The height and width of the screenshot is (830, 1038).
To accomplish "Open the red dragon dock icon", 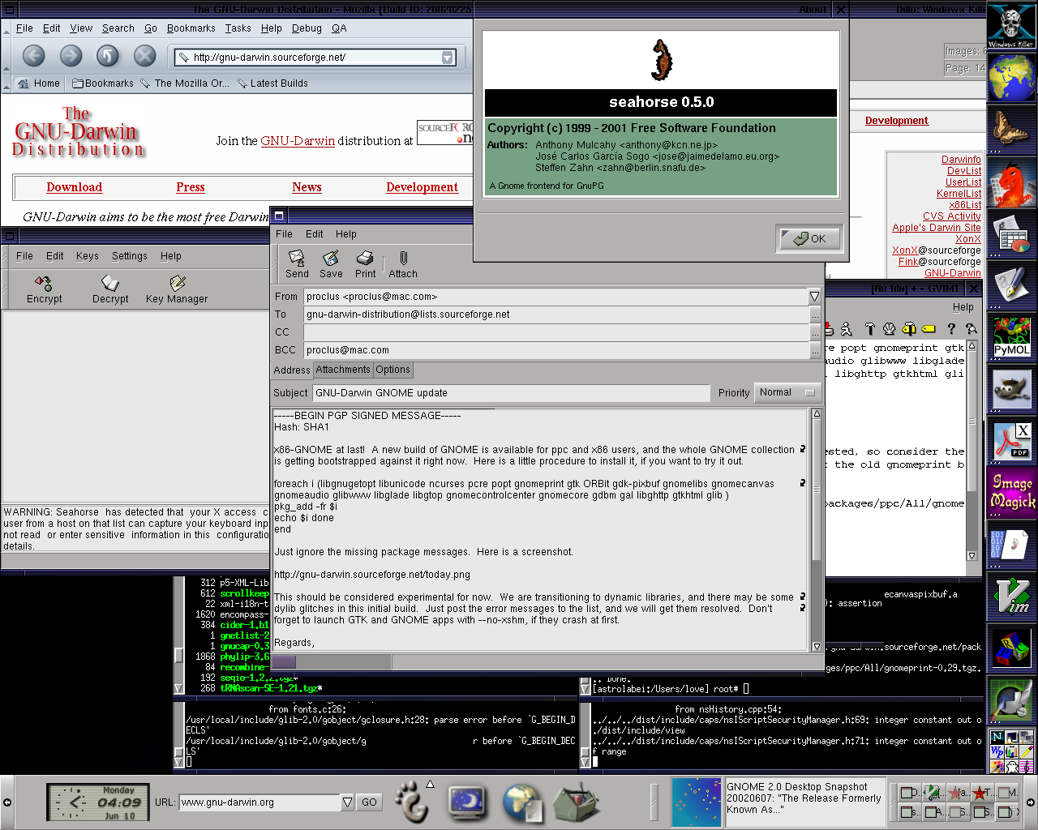I will 1012,182.
